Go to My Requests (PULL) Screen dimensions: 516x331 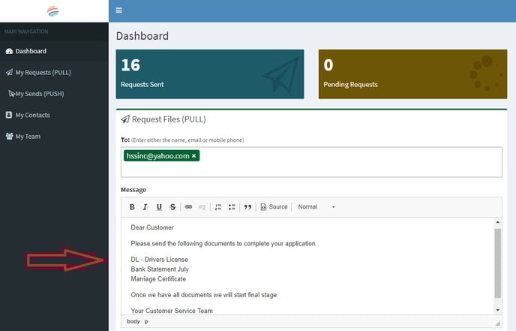[42, 72]
